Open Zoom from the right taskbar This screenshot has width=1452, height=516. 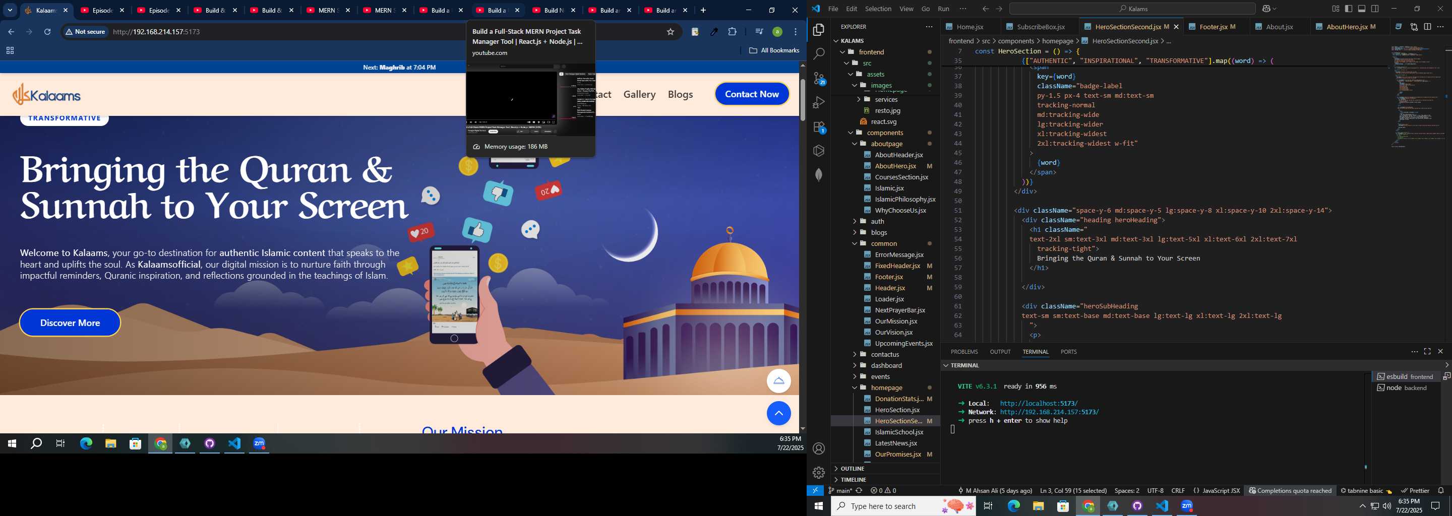click(1186, 506)
